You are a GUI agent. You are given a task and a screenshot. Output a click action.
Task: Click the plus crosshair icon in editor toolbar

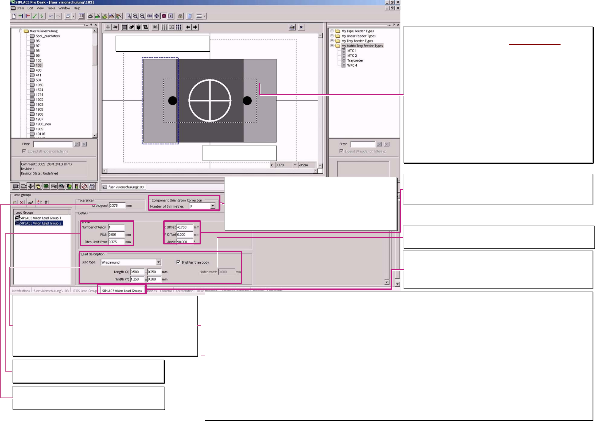click(x=108, y=27)
